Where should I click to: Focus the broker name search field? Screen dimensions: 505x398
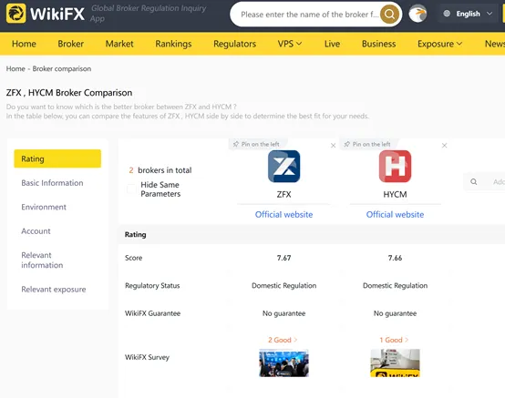[309, 15]
